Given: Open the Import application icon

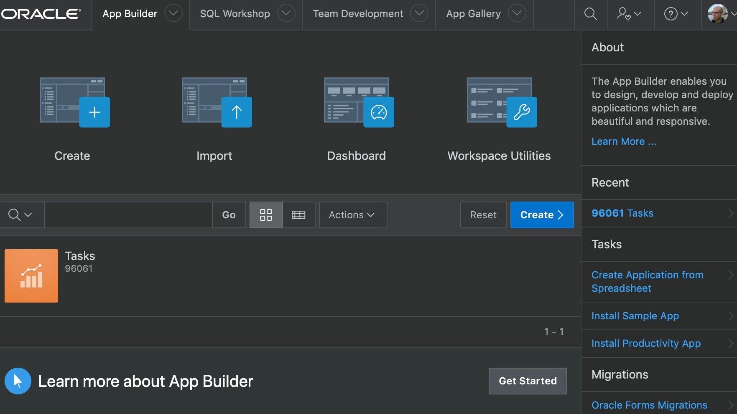Looking at the screenshot, I should click(217, 103).
